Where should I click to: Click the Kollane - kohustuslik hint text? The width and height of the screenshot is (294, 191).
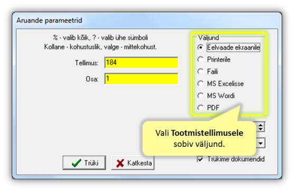[100, 47]
